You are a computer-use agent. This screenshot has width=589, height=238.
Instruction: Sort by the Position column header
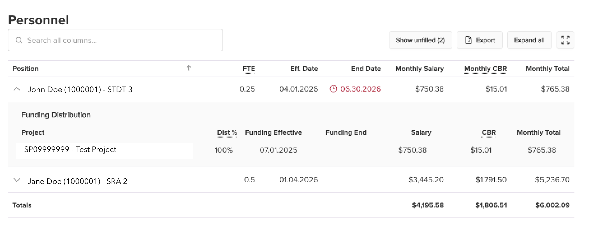[25, 69]
